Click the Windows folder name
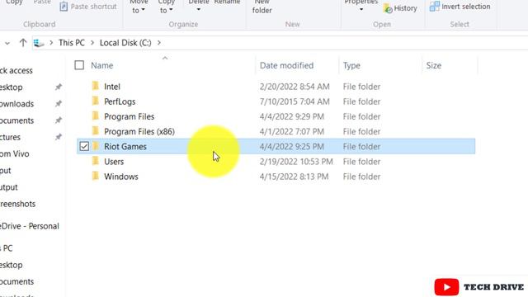The image size is (528, 297). 121,177
